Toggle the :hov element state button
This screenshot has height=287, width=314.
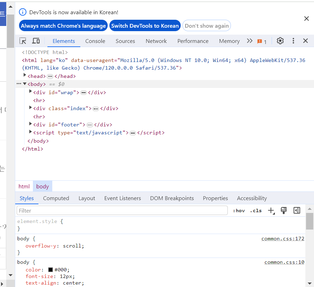239,210
